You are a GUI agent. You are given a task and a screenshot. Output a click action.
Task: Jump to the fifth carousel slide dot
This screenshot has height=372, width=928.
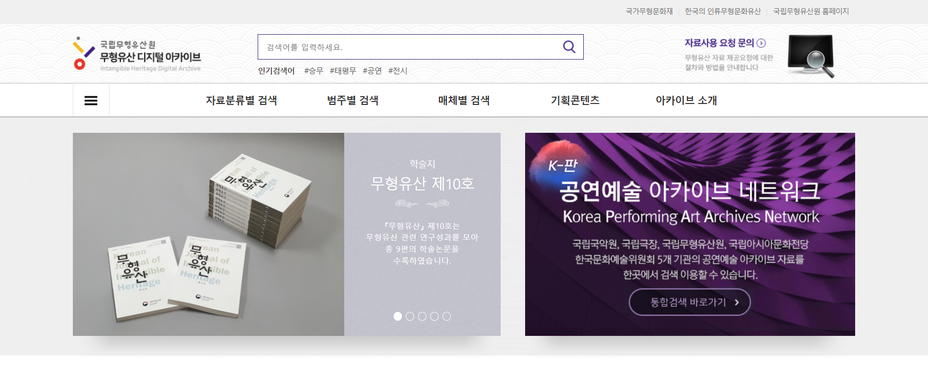(446, 316)
